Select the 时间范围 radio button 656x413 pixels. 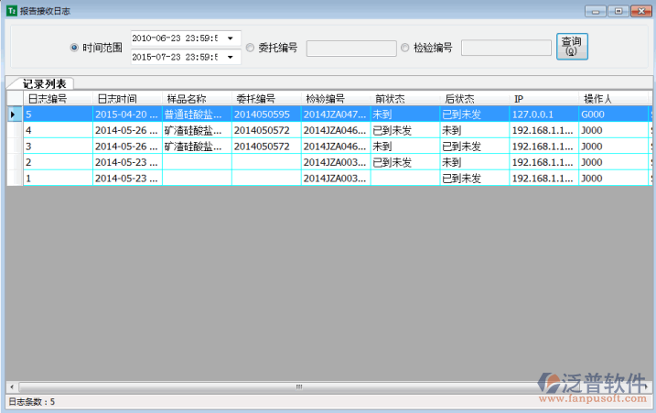point(74,48)
